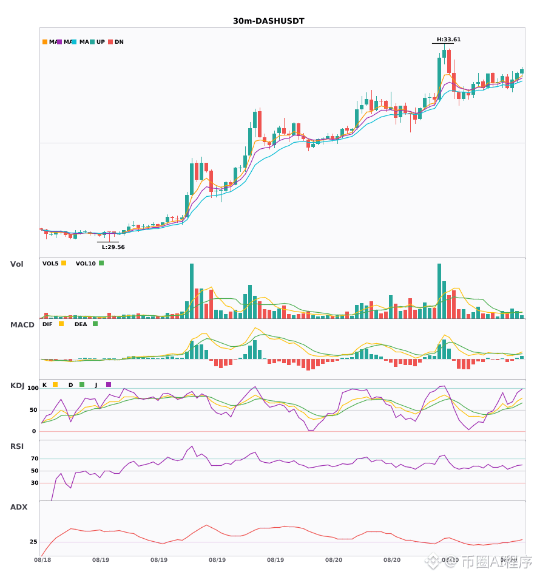The image size is (537, 577).
Task: Click the purple MA legend swatch
Action: click(59, 42)
